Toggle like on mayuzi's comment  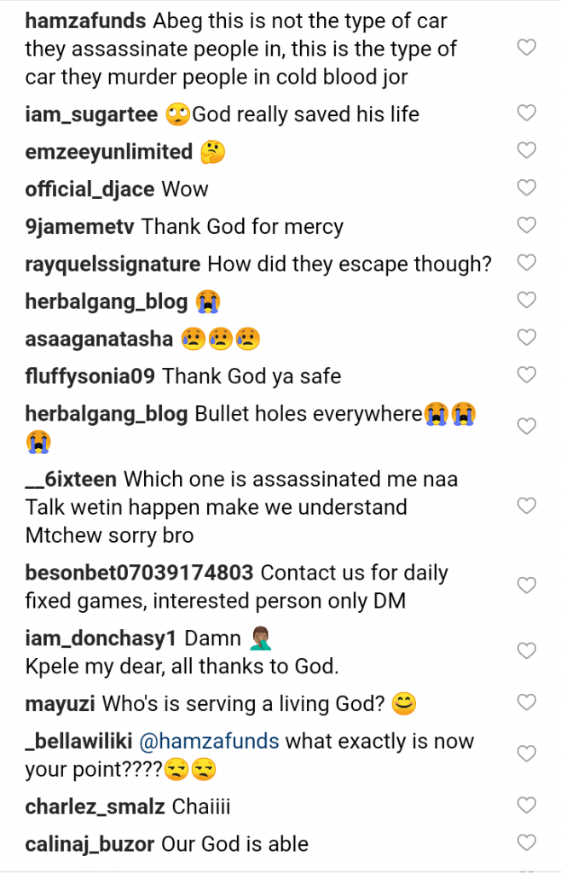tap(527, 703)
